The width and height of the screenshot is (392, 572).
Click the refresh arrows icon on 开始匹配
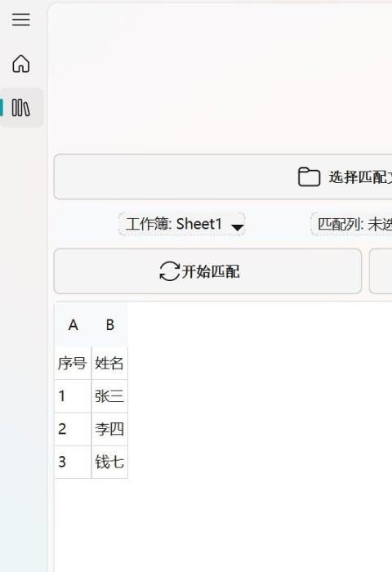pos(170,271)
